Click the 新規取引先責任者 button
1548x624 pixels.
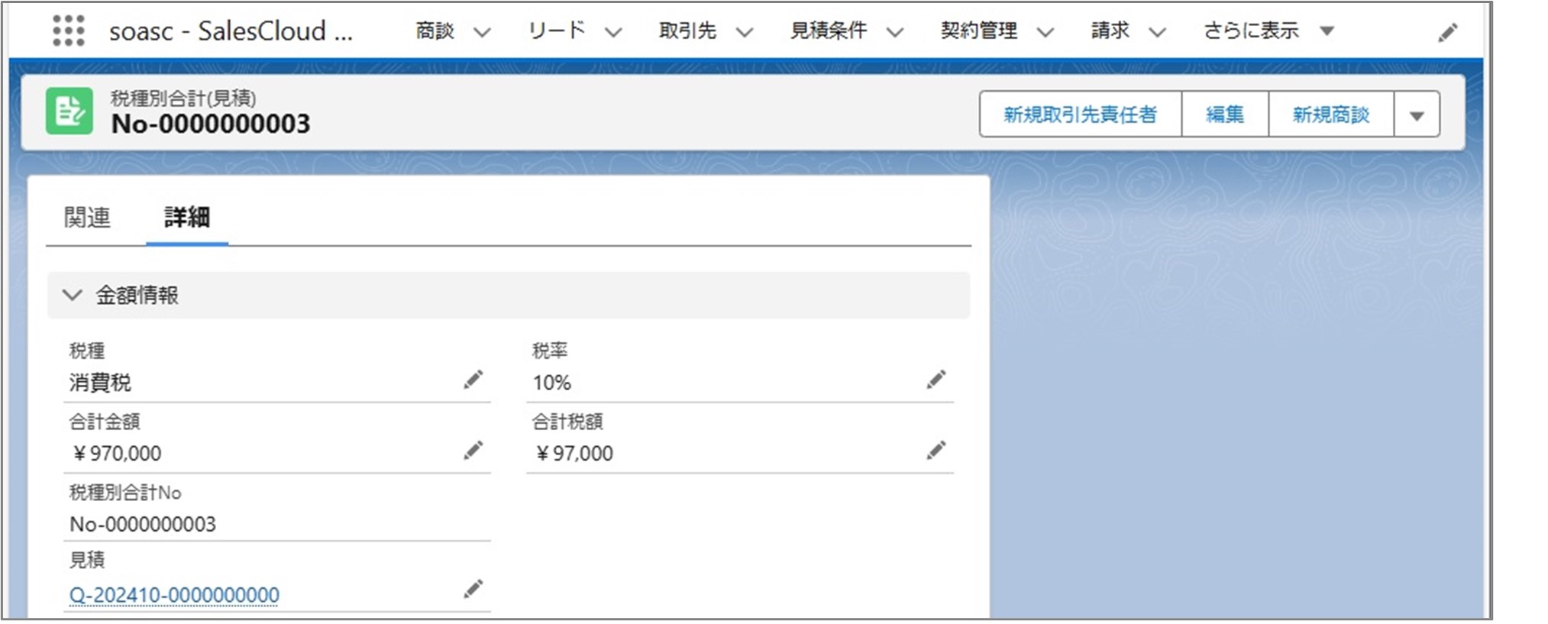(x=1080, y=115)
